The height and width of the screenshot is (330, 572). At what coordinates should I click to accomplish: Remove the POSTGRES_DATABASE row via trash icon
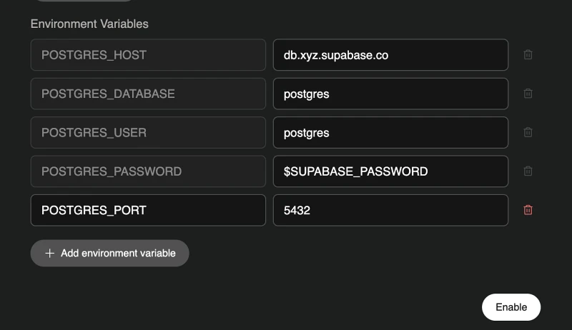point(528,94)
